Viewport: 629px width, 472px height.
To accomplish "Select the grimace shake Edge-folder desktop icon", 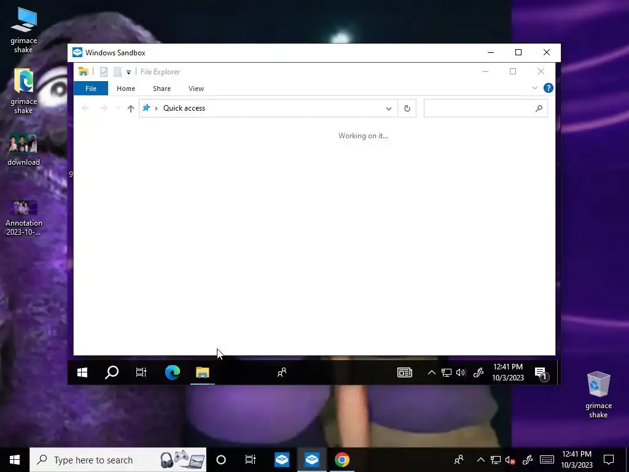I will (x=24, y=92).
